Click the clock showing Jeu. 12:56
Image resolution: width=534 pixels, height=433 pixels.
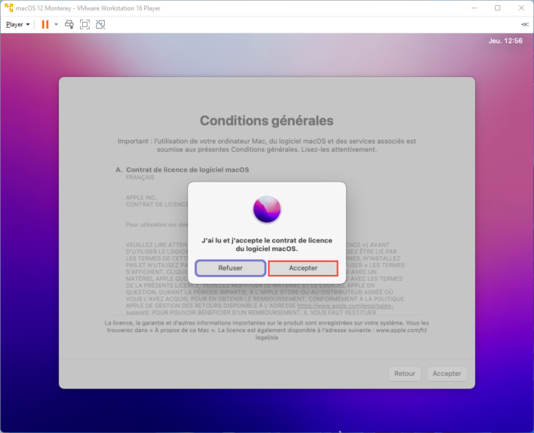point(505,41)
